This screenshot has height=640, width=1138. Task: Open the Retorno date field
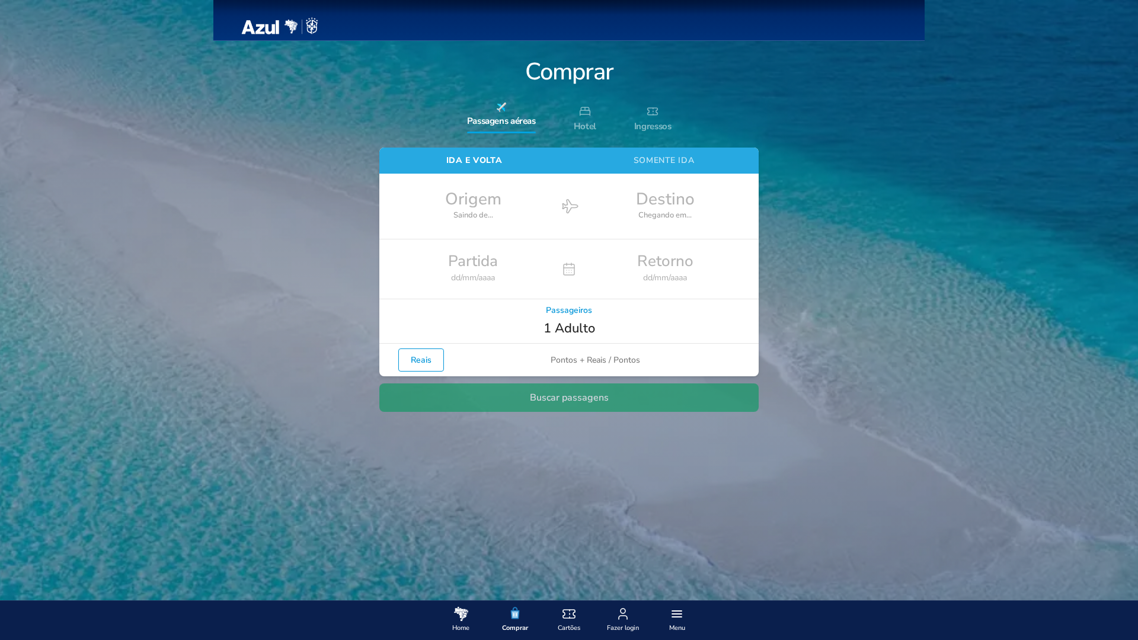click(665, 268)
